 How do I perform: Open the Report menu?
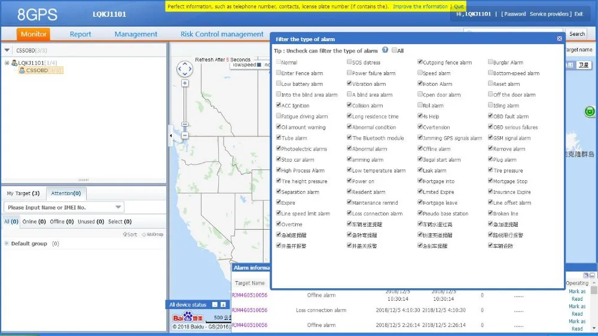click(x=81, y=34)
